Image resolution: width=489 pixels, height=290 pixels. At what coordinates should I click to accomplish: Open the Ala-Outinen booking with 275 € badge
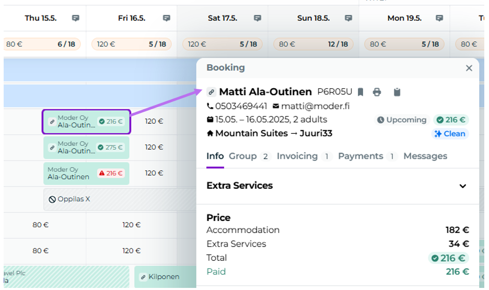86,147
